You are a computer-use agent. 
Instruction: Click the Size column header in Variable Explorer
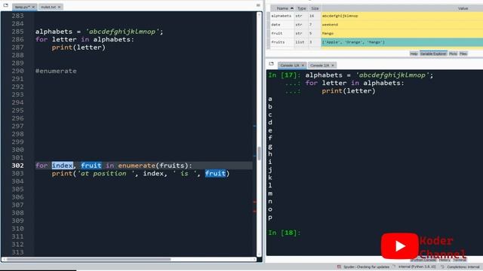pyautogui.click(x=315, y=8)
